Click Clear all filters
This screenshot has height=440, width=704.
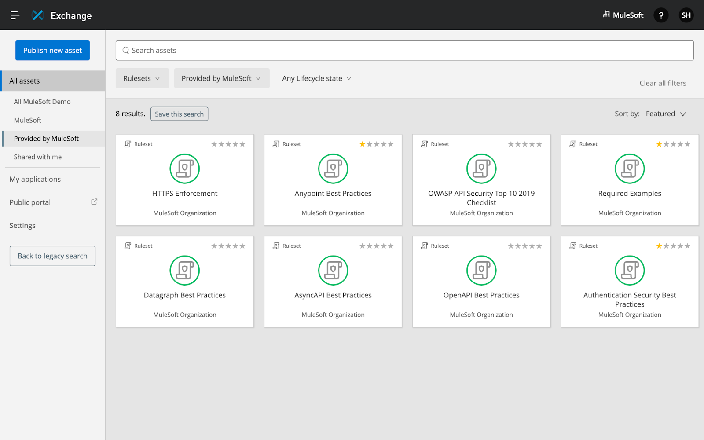[663, 83]
